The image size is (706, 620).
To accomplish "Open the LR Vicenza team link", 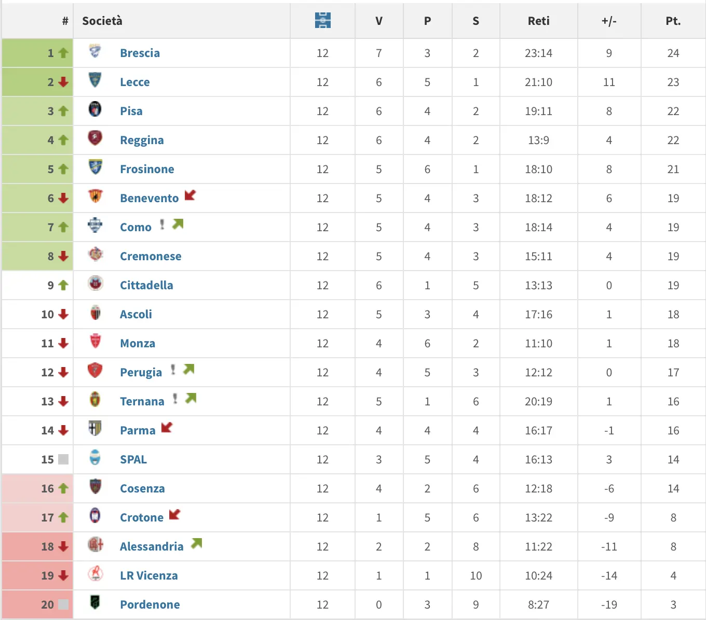I will 148,575.
